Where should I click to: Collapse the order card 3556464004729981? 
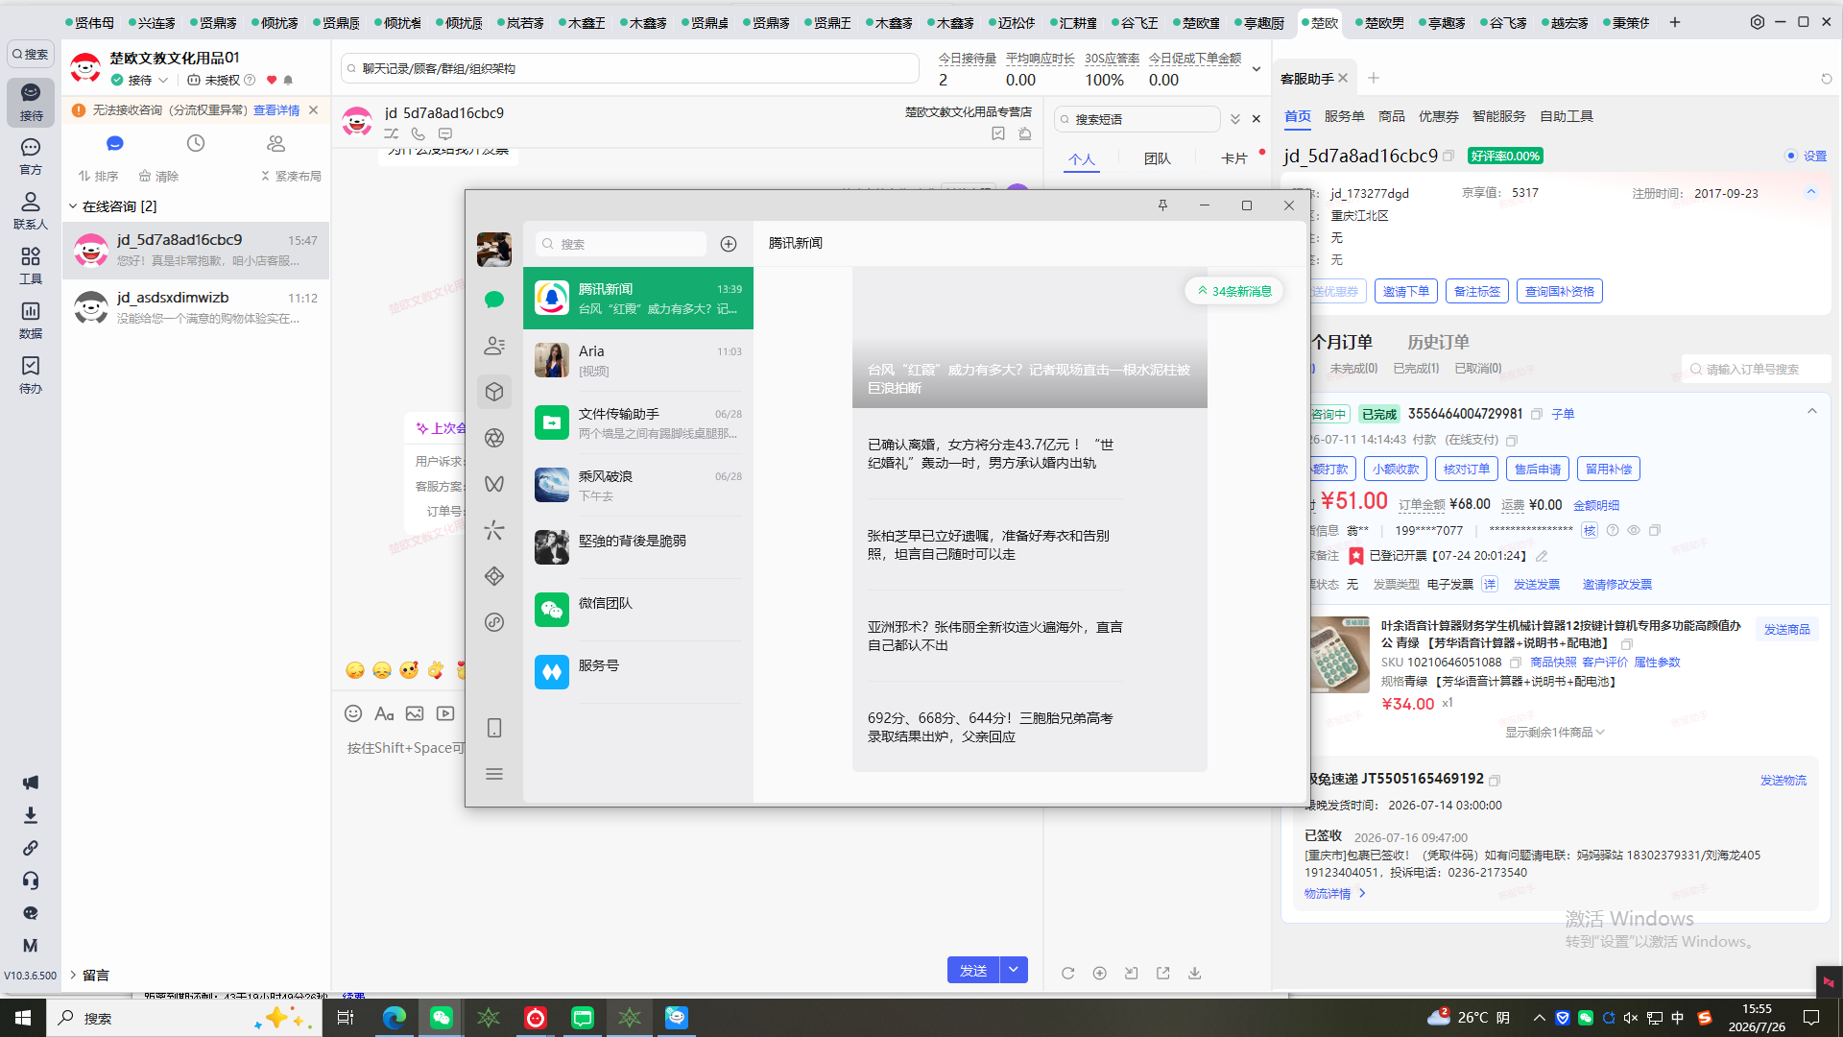click(1812, 411)
